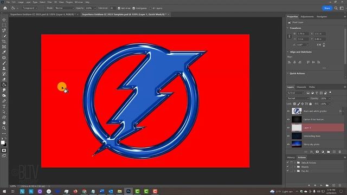Collapse the Transform section

pos(288,28)
